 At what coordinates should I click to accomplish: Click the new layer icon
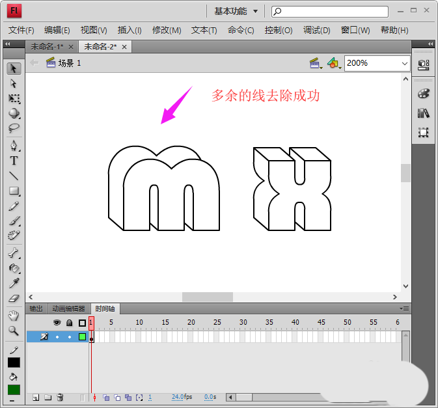36,397
